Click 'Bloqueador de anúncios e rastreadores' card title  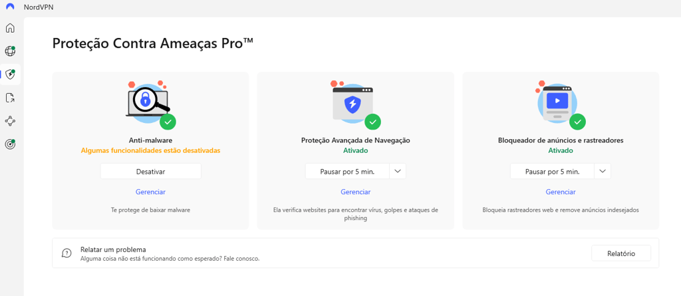coord(561,140)
